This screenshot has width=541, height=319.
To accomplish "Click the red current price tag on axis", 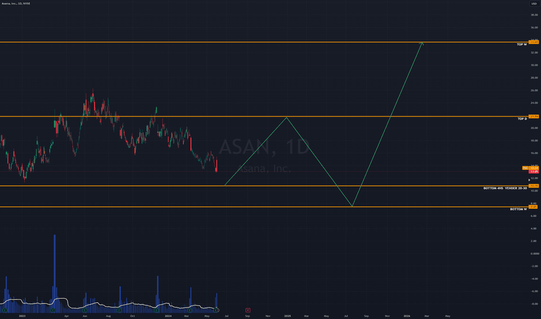I will tap(533, 172).
